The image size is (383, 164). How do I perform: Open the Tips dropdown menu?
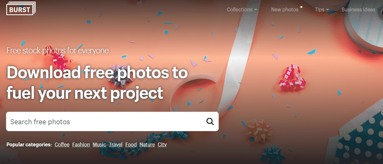pos(322,9)
